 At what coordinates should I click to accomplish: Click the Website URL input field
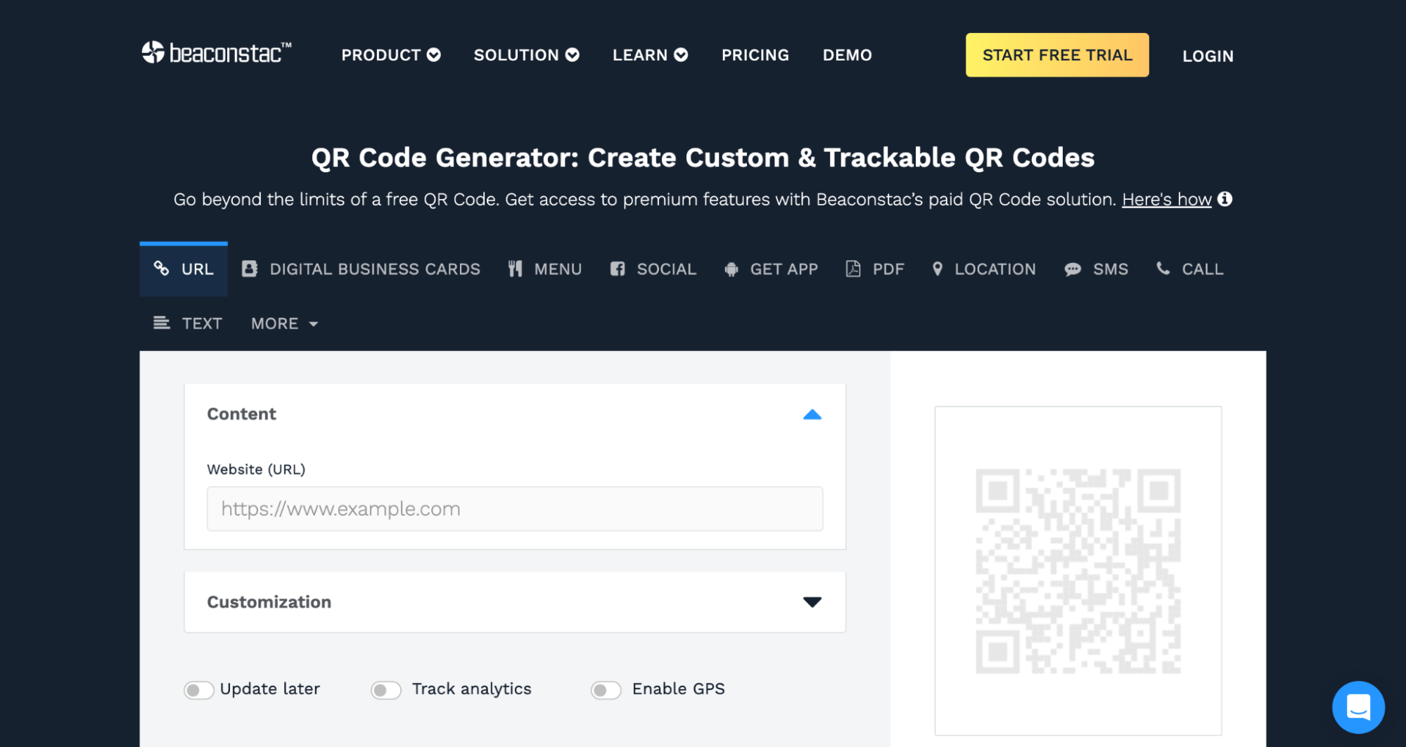click(x=515, y=509)
